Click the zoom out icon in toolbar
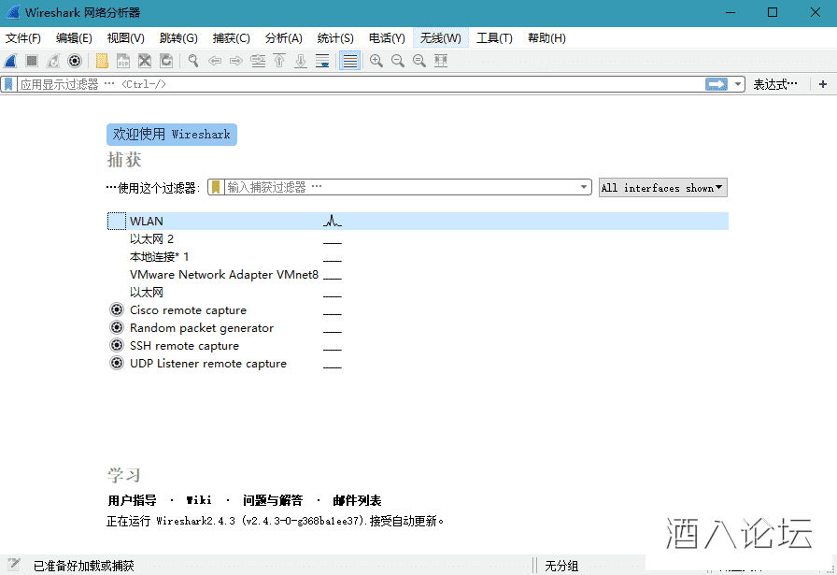This screenshot has height=575, width=837. click(x=397, y=61)
